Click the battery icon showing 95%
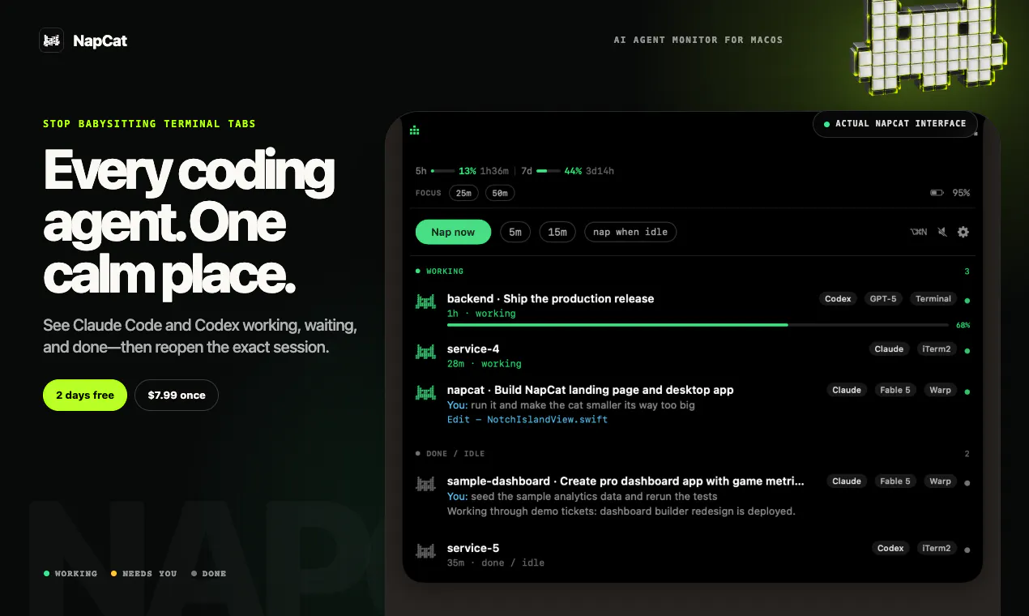 [937, 193]
